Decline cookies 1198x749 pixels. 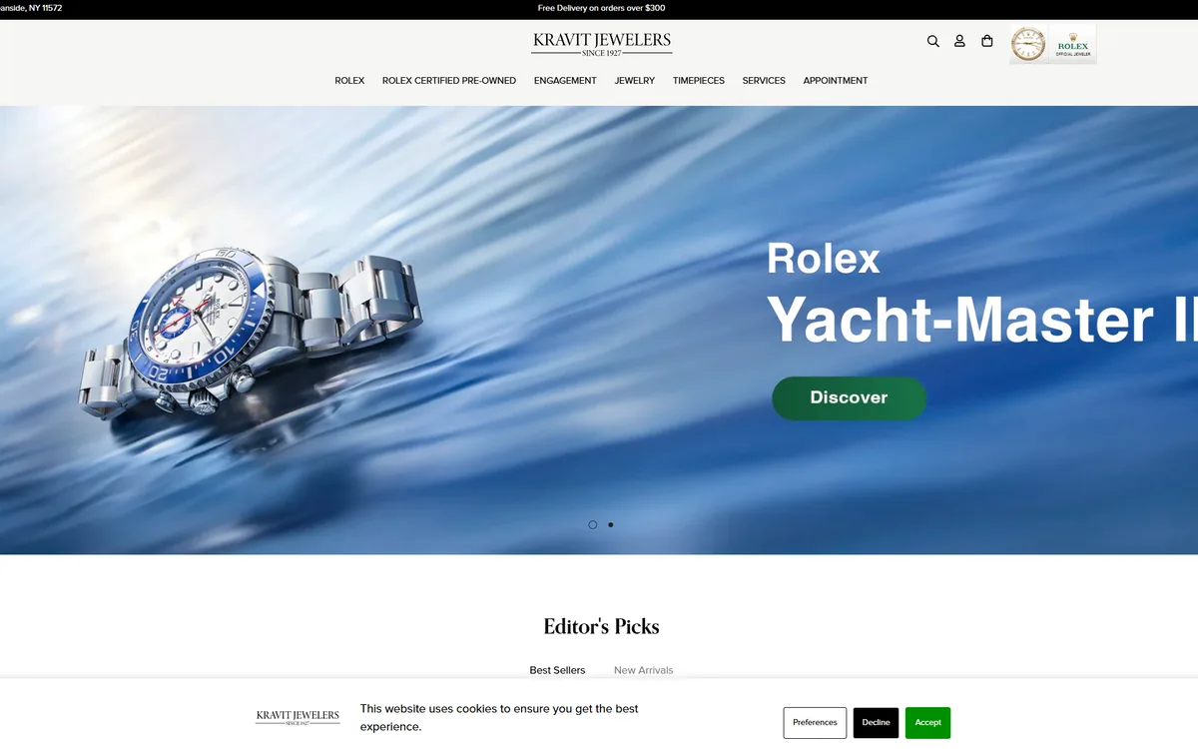pos(876,723)
